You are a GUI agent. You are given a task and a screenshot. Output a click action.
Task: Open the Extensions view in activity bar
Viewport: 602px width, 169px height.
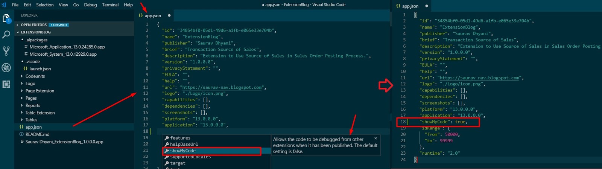(6, 84)
